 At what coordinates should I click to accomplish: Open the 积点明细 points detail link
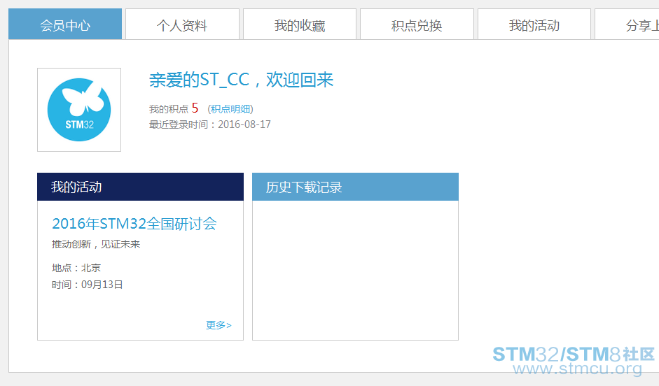[x=230, y=109]
